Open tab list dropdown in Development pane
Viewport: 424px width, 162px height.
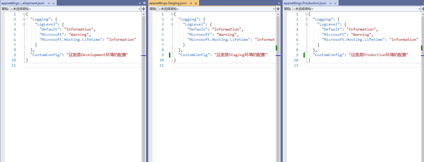click(140, 3)
